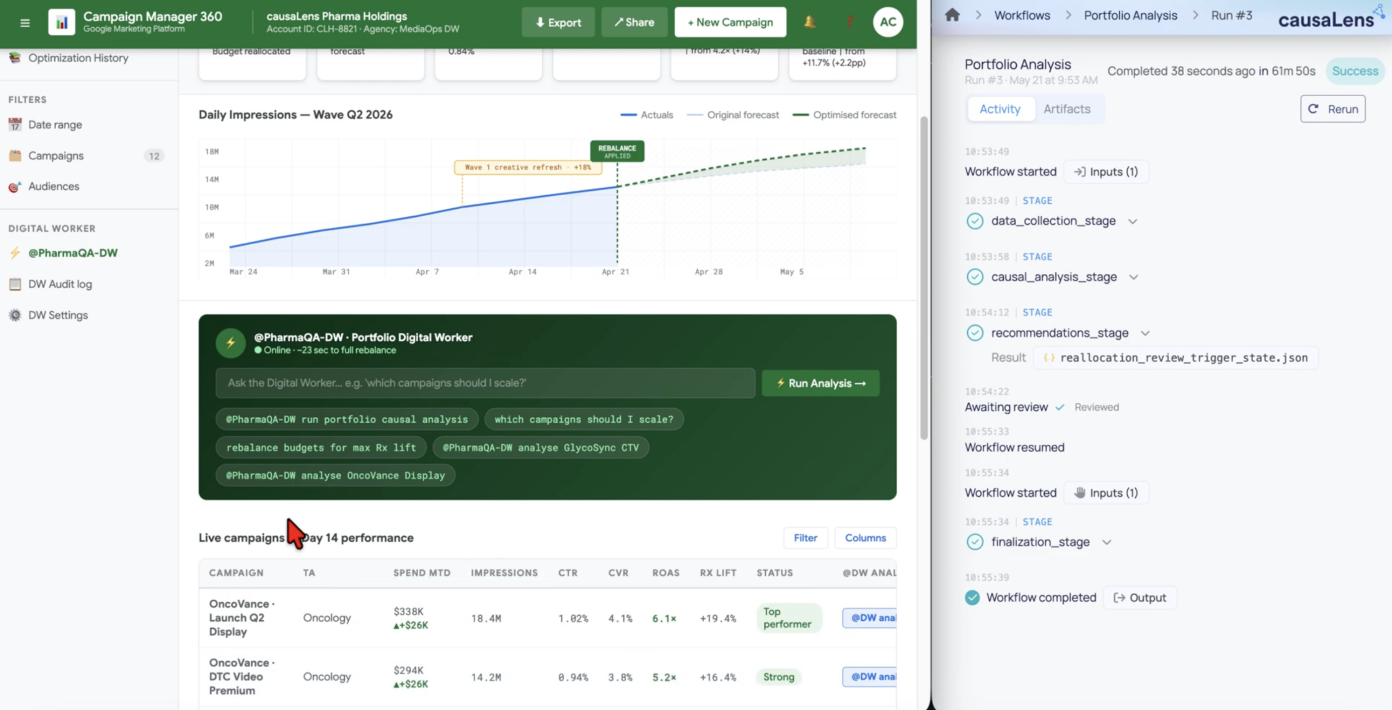
Task: Click the Rebalance Applied chart marker
Action: tap(617, 151)
